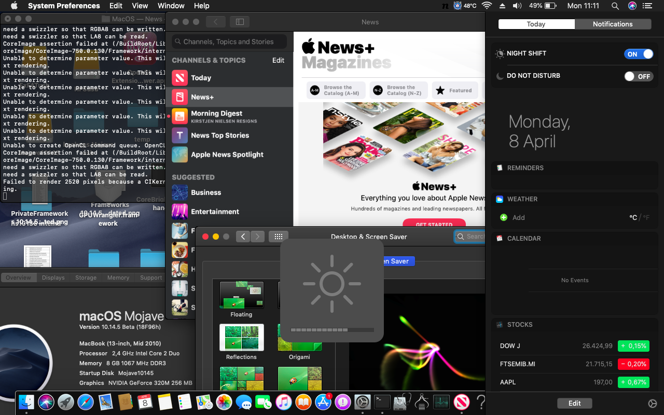
Task: Open Disk Utility icon in Dock
Action: click(402, 402)
